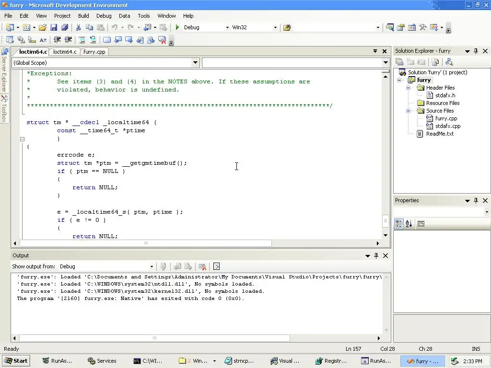This screenshot has height=368, width=491.
Task: Click Properties icon in Solution Explorer toolbar
Action: (x=399, y=62)
